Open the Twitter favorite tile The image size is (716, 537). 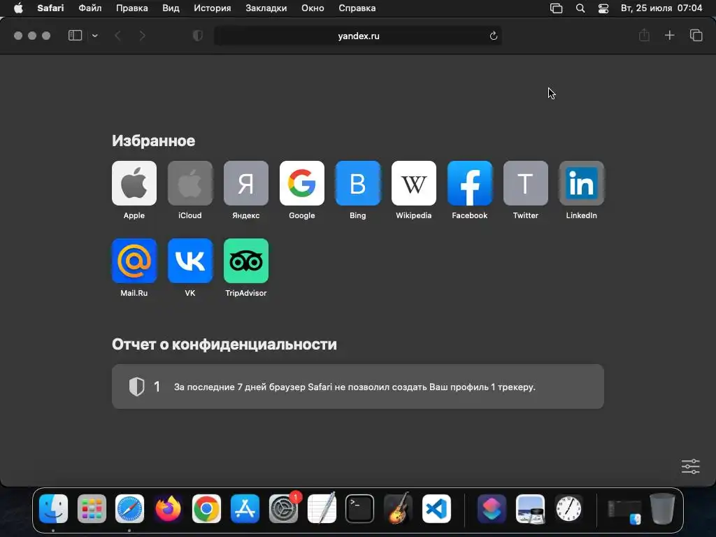click(526, 183)
